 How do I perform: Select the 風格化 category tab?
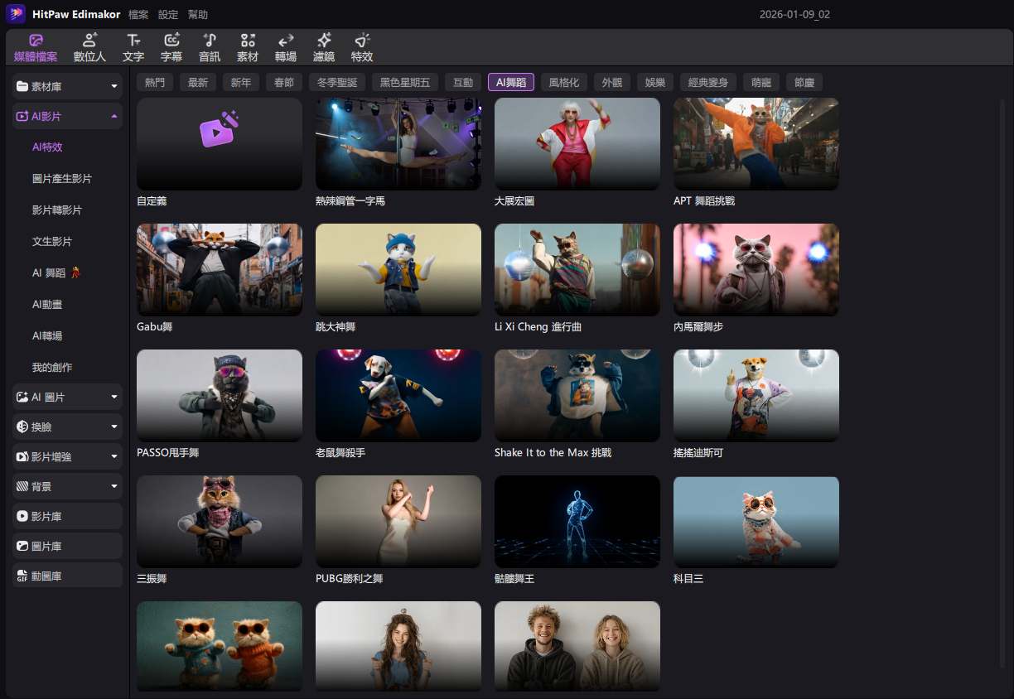coord(564,82)
